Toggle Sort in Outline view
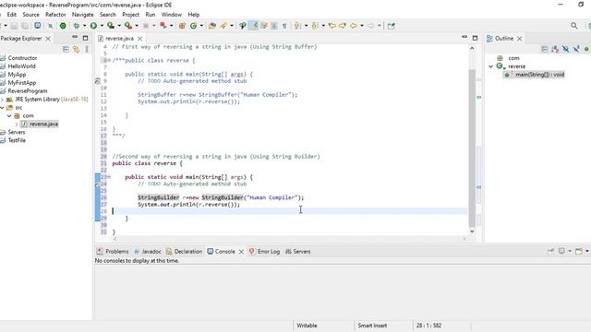 (555, 49)
